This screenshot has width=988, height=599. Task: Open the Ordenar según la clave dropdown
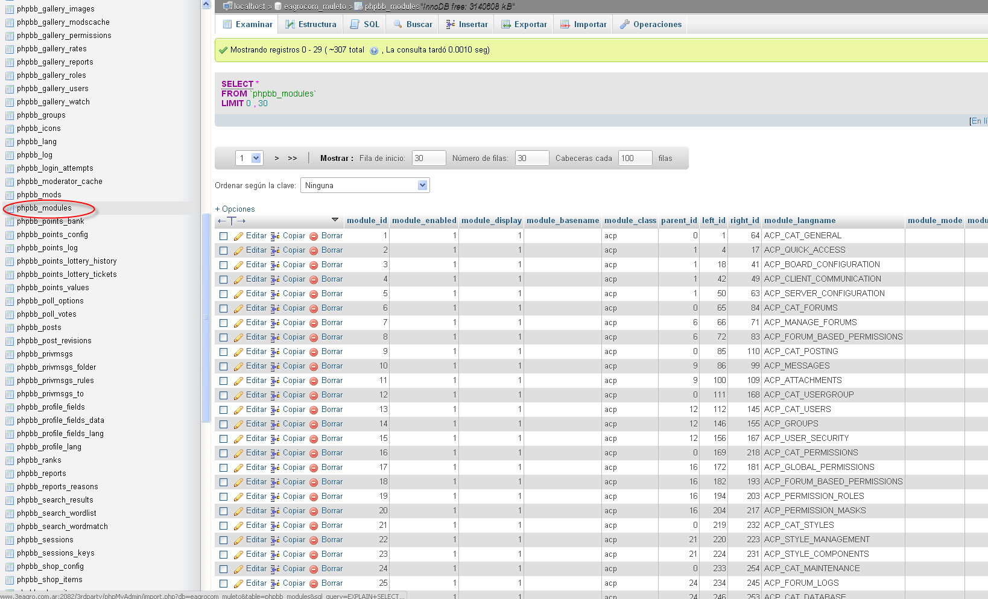(364, 186)
